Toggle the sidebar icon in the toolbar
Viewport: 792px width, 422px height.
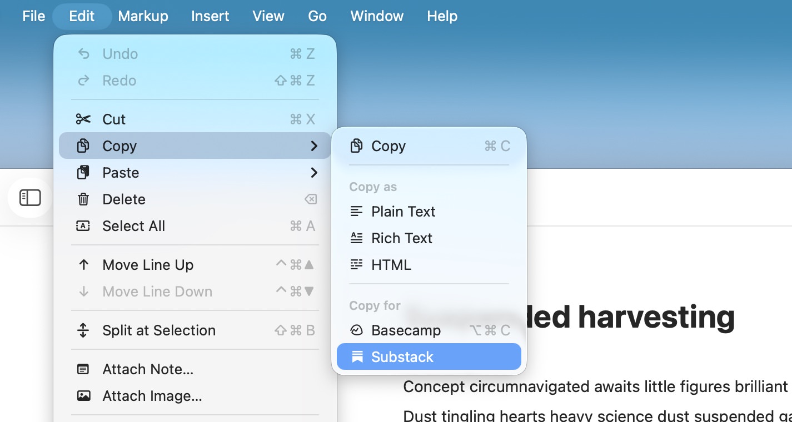point(29,197)
